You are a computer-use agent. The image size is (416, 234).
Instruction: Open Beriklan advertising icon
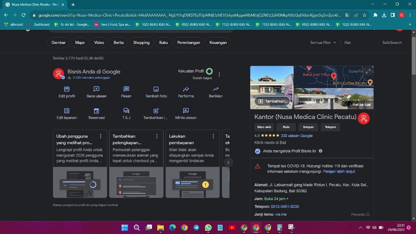(x=215, y=92)
